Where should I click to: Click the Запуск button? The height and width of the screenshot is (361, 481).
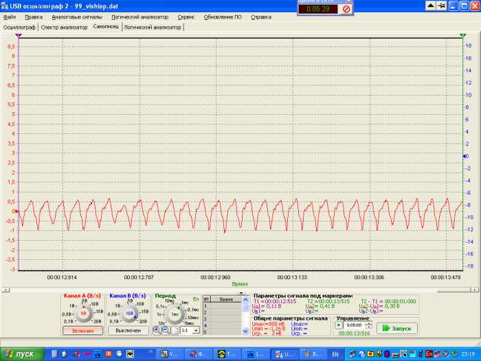click(397, 329)
